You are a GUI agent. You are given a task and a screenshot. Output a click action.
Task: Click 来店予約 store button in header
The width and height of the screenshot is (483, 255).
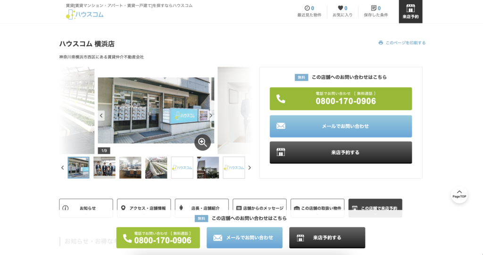click(411, 11)
